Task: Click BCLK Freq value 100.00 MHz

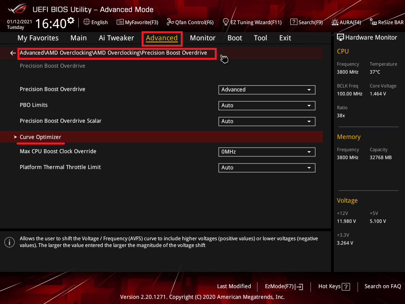Action: (x=350, y=93)
